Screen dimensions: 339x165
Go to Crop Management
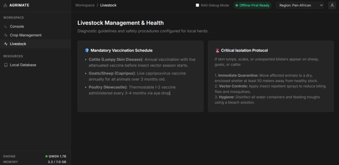35,35
